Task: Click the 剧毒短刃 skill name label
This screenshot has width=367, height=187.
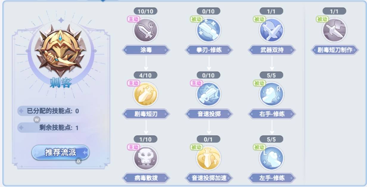Action: (x=146, y=114)
